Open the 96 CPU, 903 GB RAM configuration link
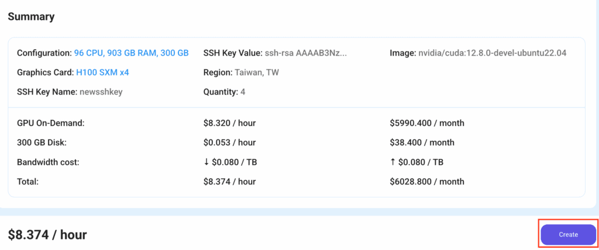 [x=131, y=53]
